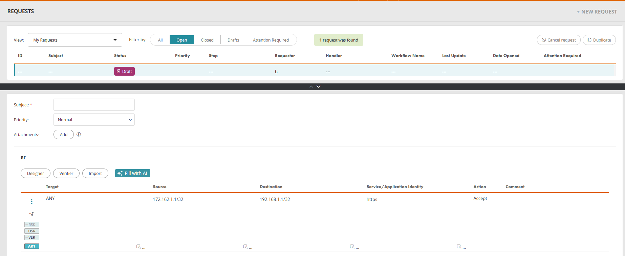Image resolution: width=625 pixels, height=256 pixels.
Task: Click into the Subject text field
Action: (x=94, y=105)
